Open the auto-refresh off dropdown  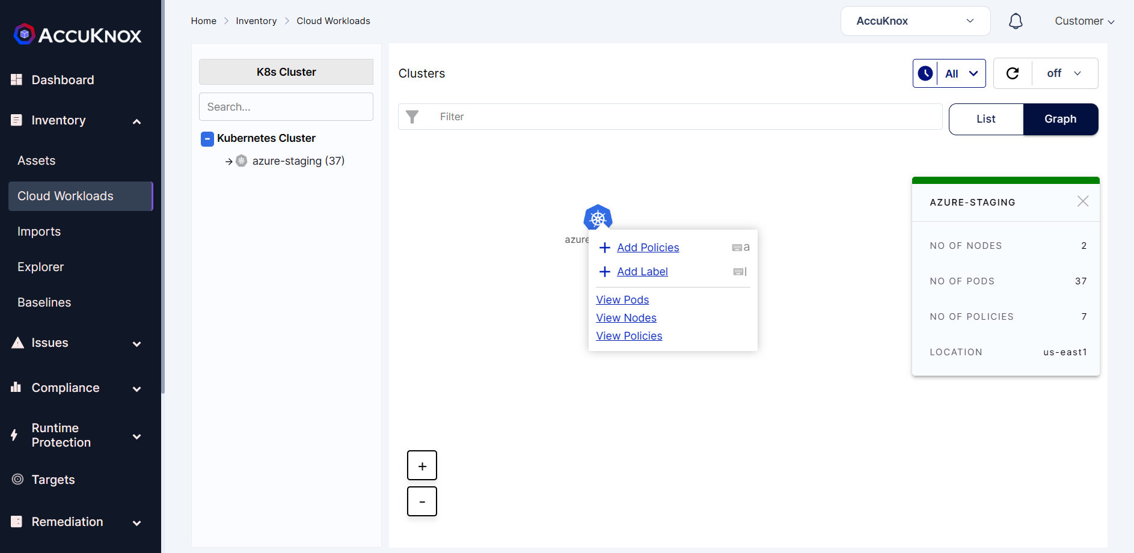tap(1065, 73)
